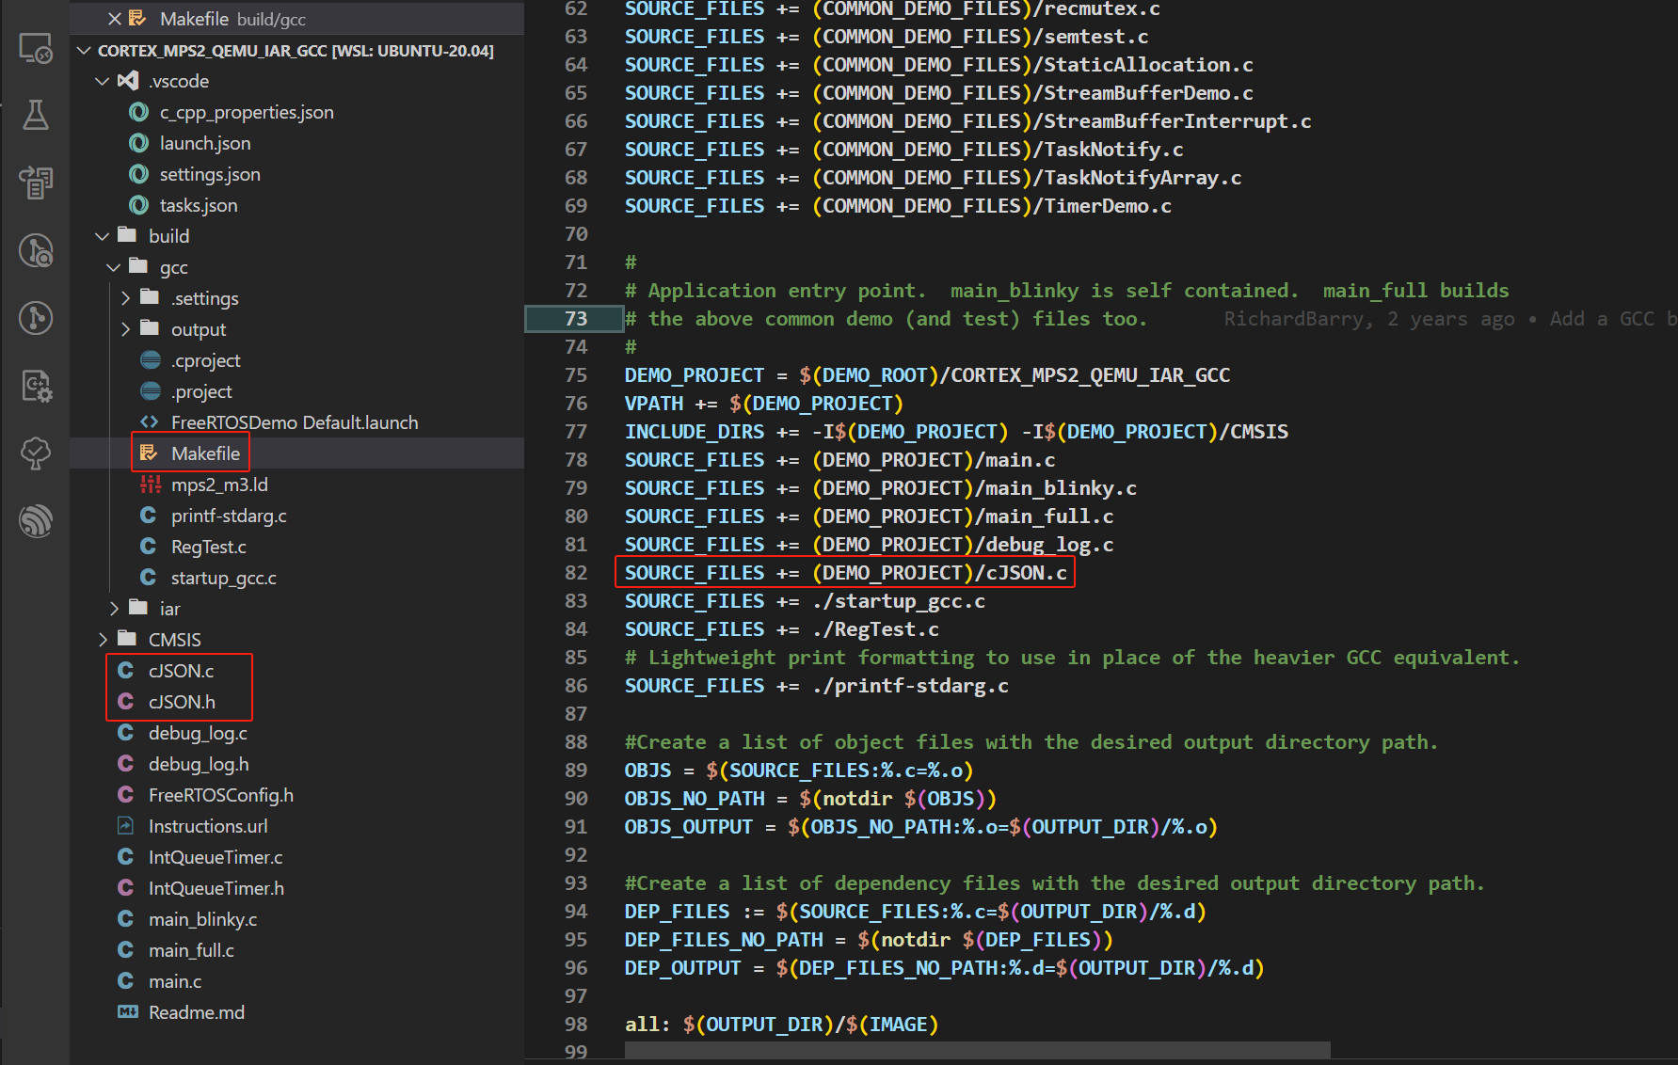Click the mps2_m3.ld linker file icon

pyautogui.click(x=151, y=485)
